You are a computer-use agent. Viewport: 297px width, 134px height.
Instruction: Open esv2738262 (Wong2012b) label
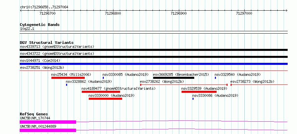tap(162, 81)
